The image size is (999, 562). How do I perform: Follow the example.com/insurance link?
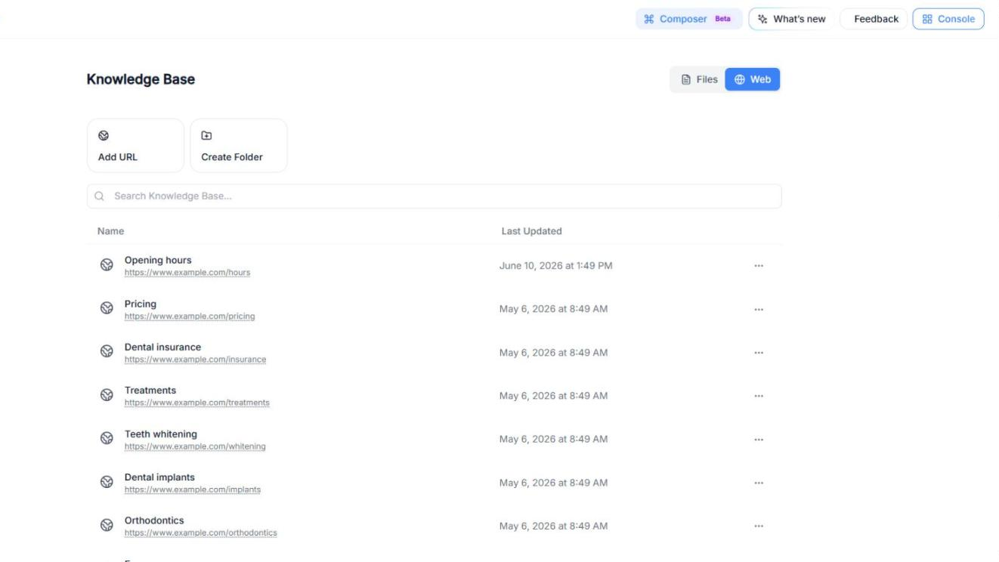(x=195, y=360)
